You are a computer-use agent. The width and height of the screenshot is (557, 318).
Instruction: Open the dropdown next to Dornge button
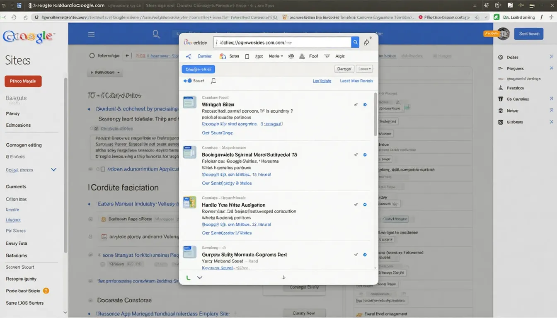coord(365,69)
